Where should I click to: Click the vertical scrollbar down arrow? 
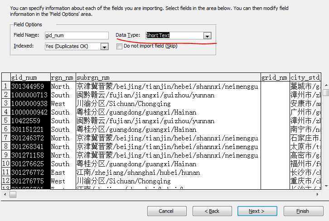click(326, 186)
